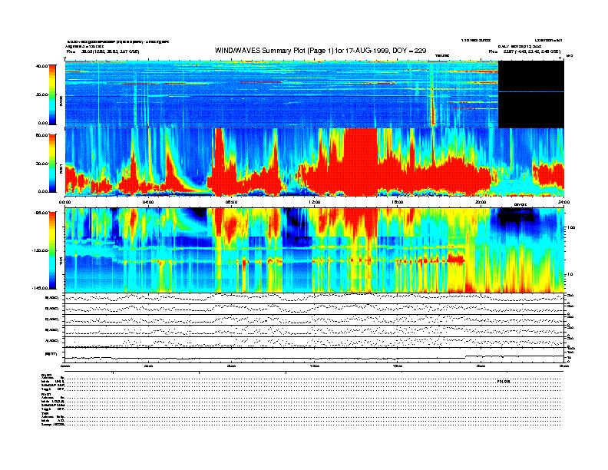Click the 100 frequency label right of TNR
Image resolution: width=608 pixels, height=470 pixels.
(571, 227)
